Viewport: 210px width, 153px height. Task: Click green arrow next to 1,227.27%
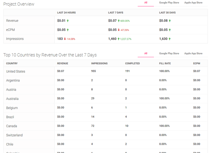(x=118, y=39)
